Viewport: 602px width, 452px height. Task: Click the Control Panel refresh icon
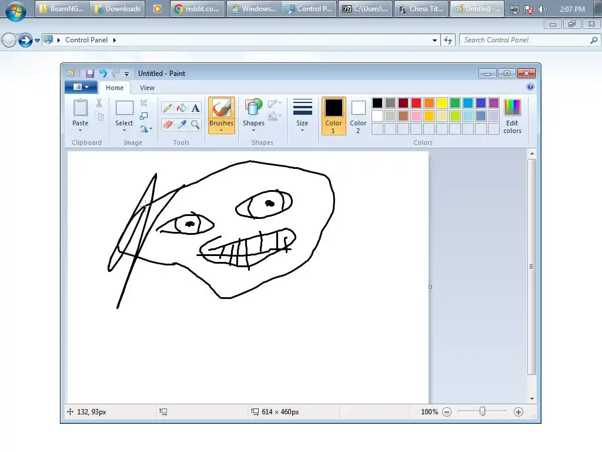(x=447, y=40)
